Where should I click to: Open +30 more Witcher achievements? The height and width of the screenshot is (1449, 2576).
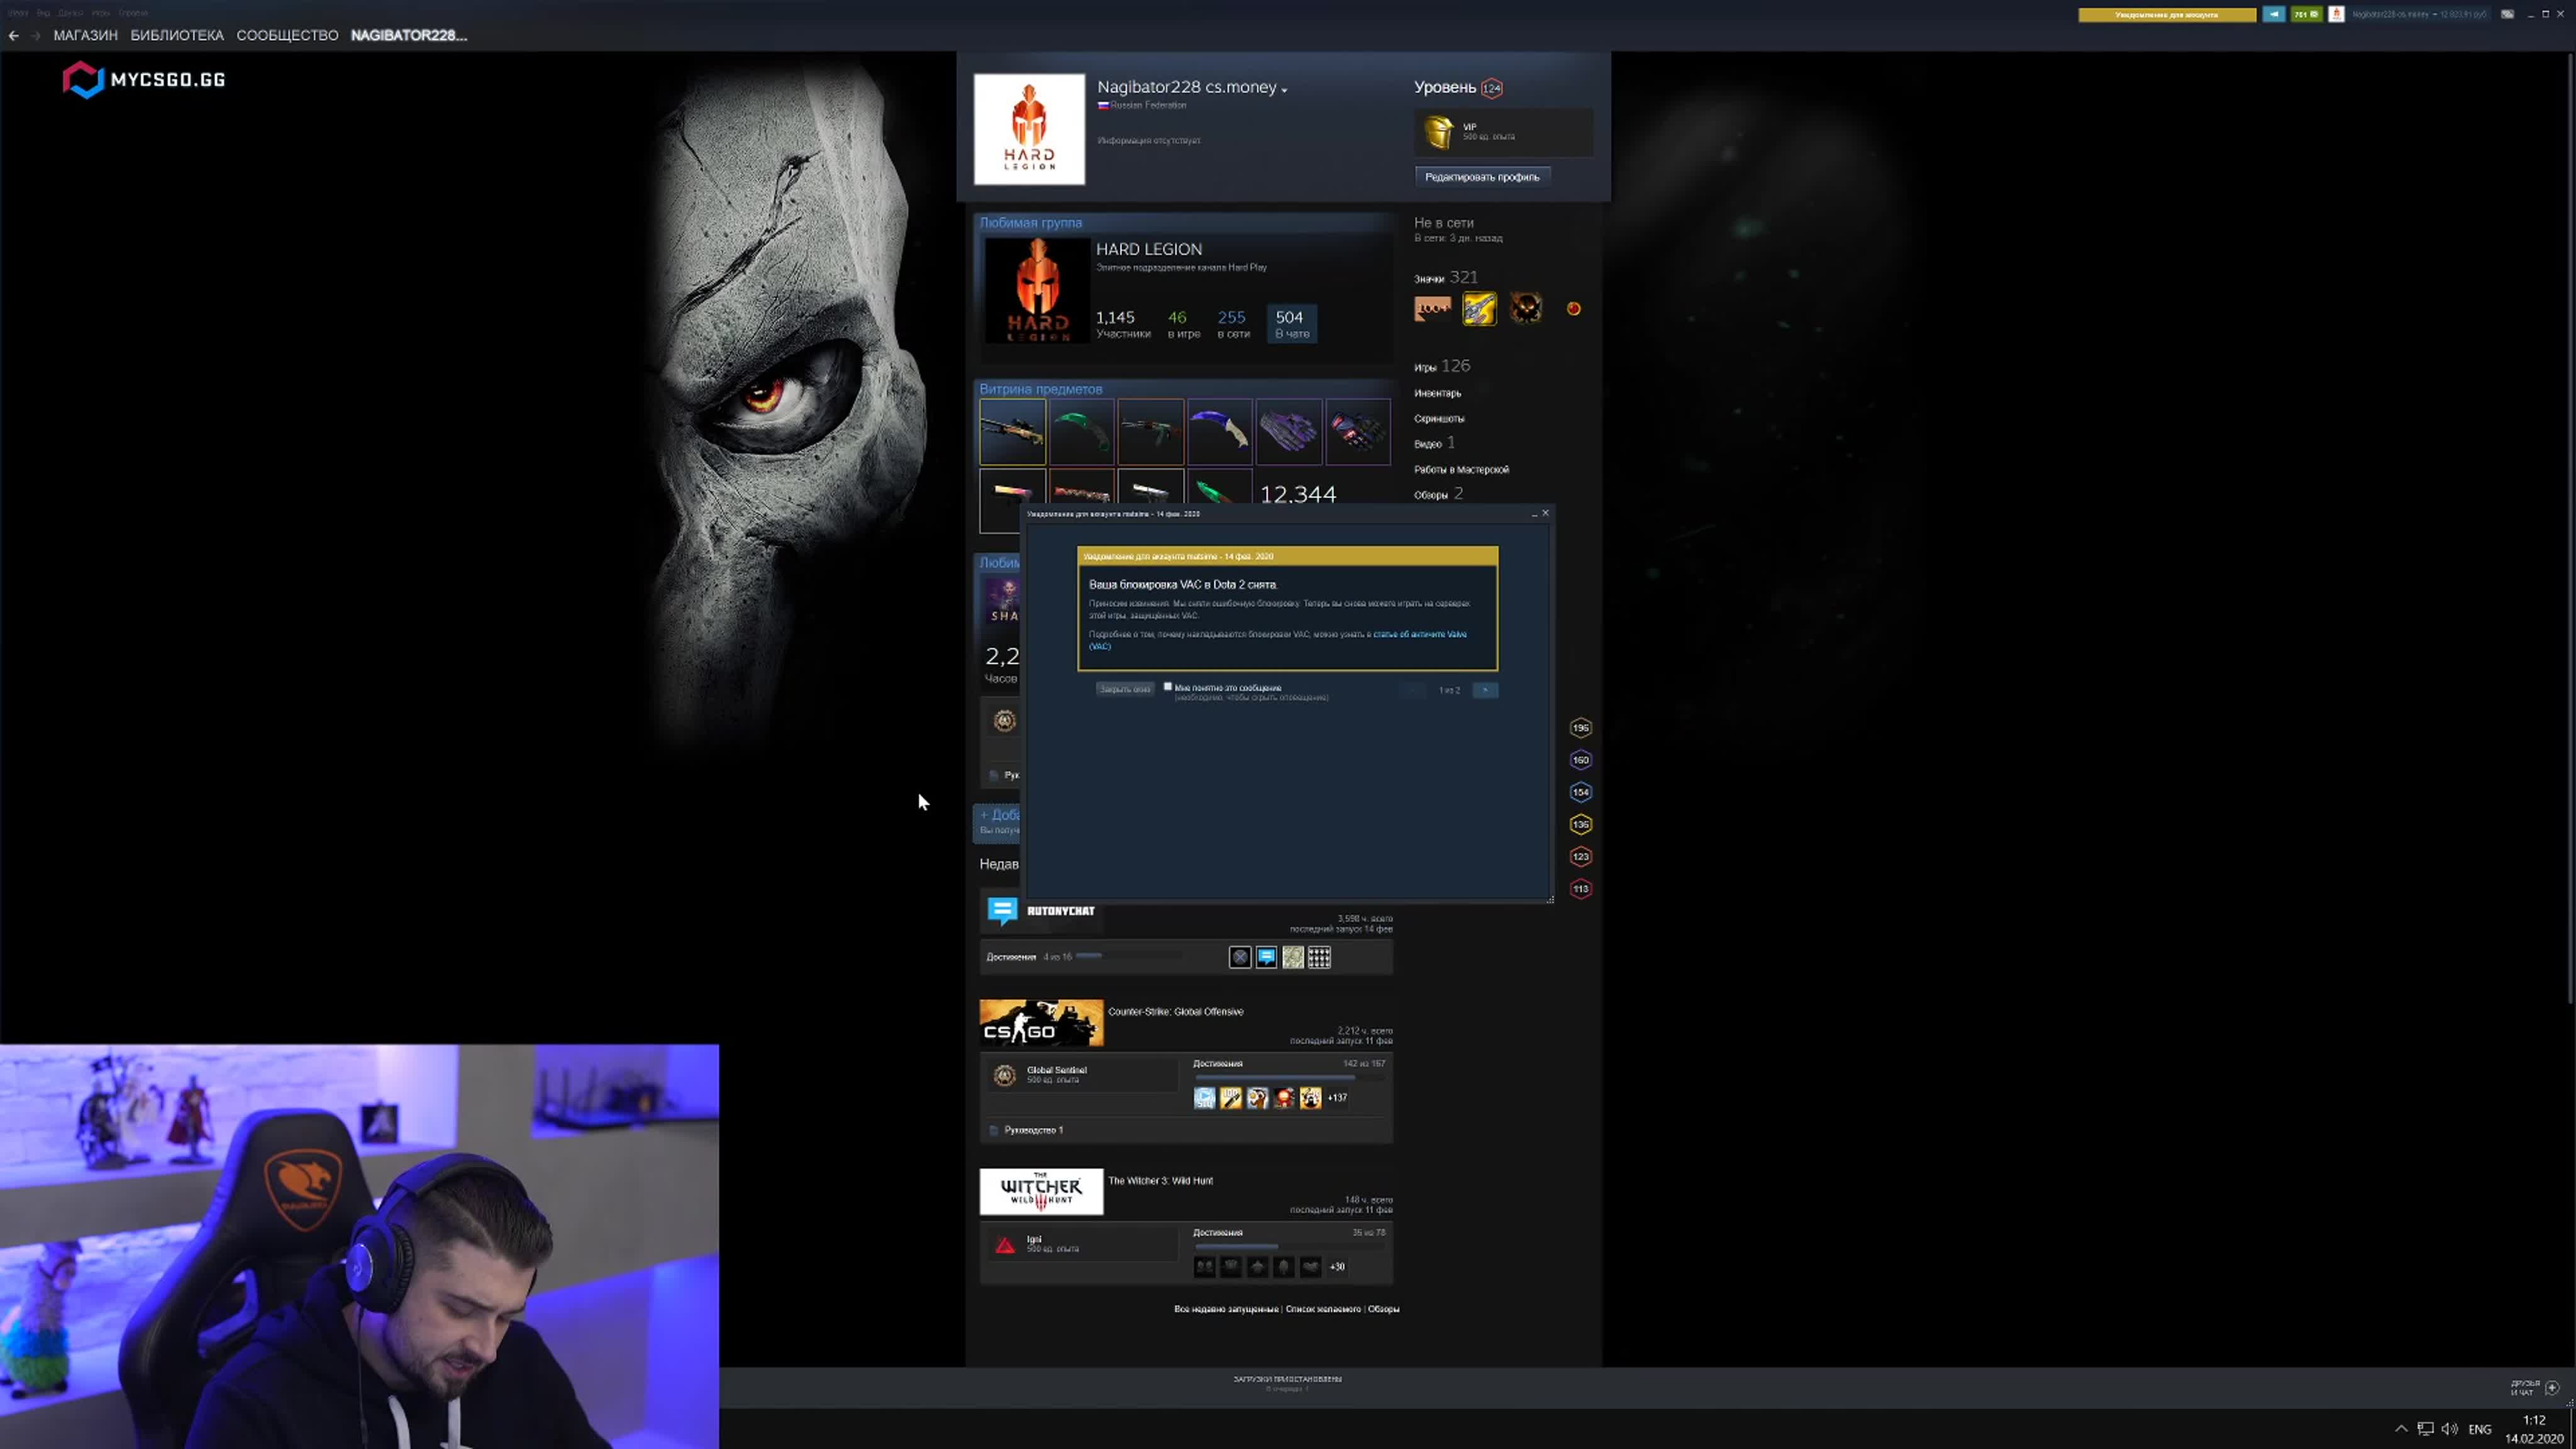click(x=1337, y=1267)
